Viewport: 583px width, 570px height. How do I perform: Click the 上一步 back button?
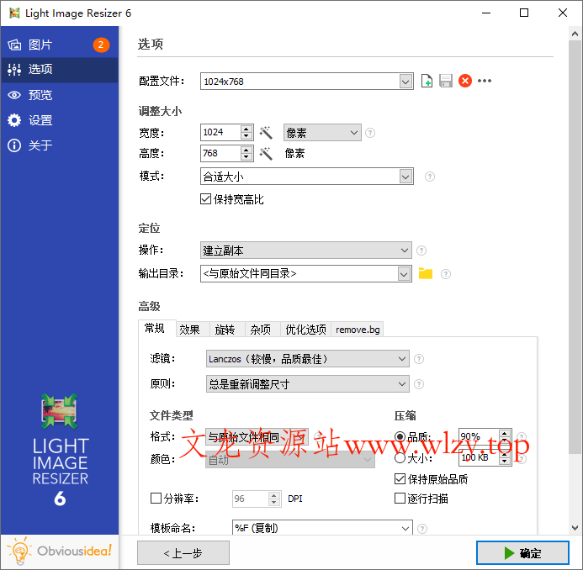pyautogui.click(x=183, y=553)
